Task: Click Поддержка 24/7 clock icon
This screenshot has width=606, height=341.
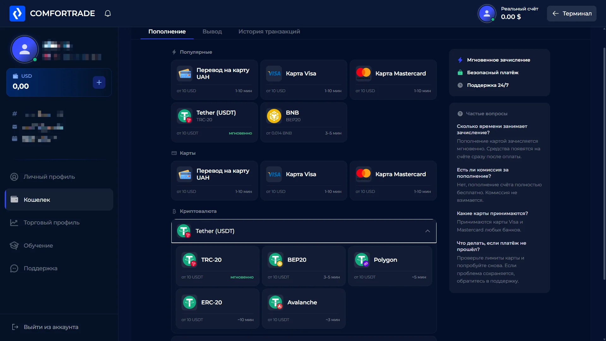Action: 460,85
